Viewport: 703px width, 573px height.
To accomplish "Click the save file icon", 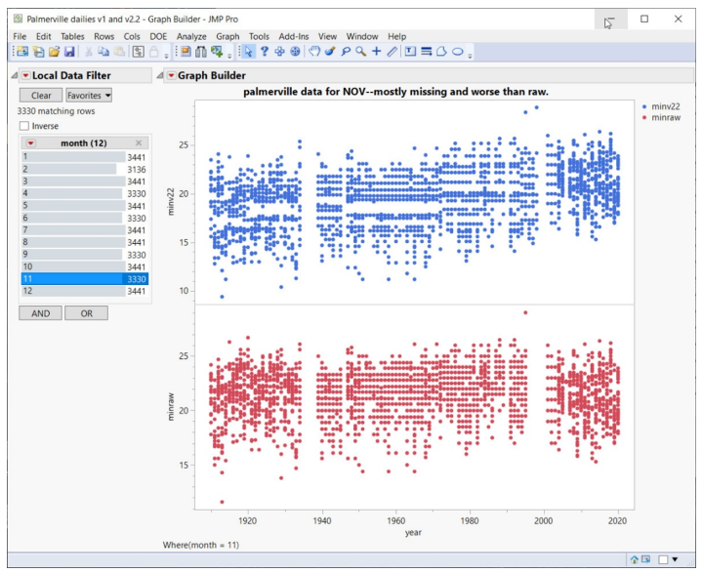I will click(x=70, y=52).
